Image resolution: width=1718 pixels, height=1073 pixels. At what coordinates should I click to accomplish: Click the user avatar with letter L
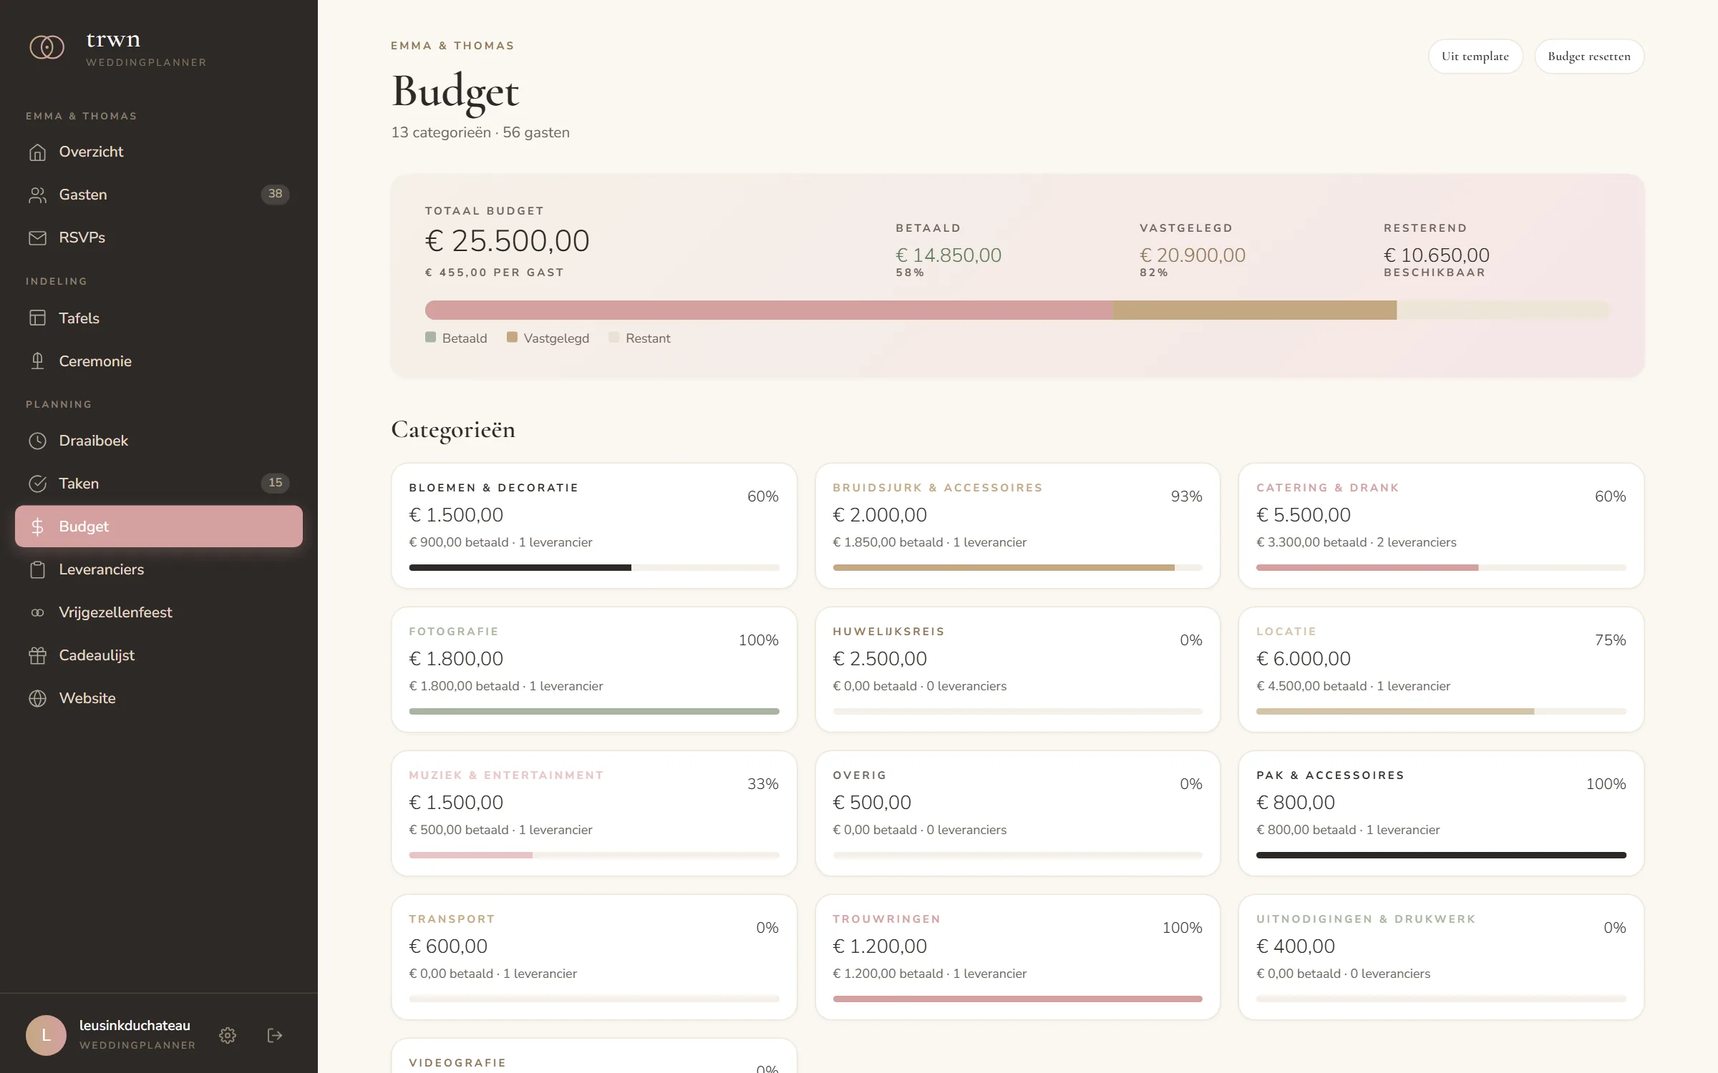pos(46,1035)
